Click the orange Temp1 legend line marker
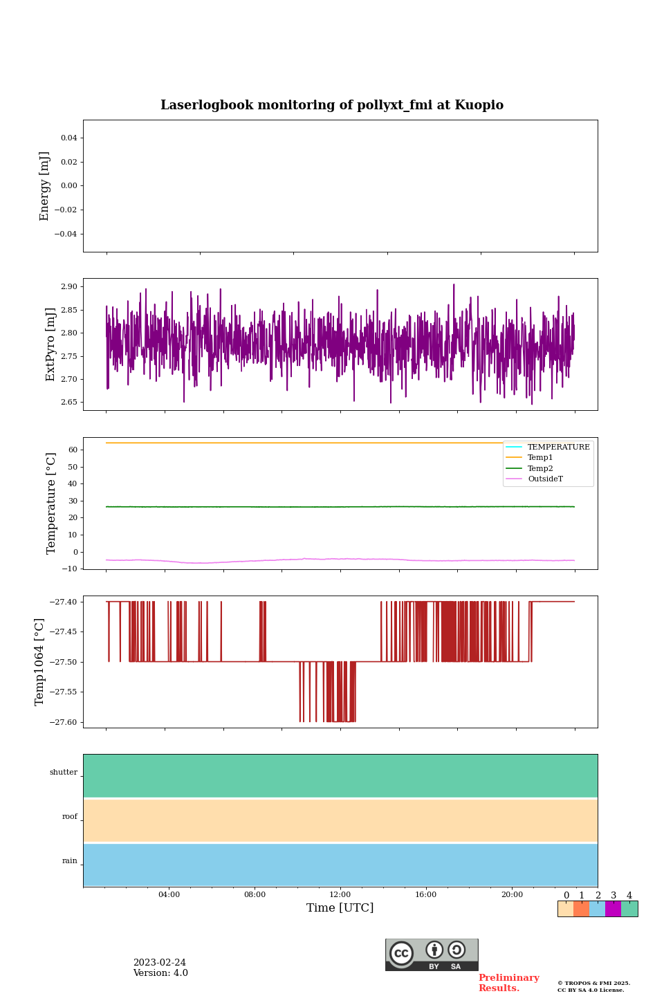 514,457
